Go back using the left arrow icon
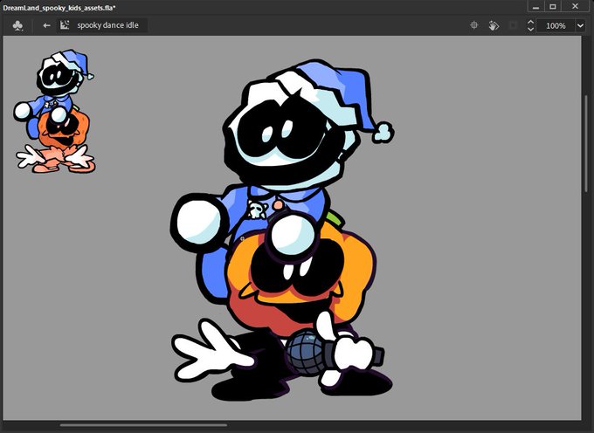Screen dimensions: 594x433 (x=46, y=25)
